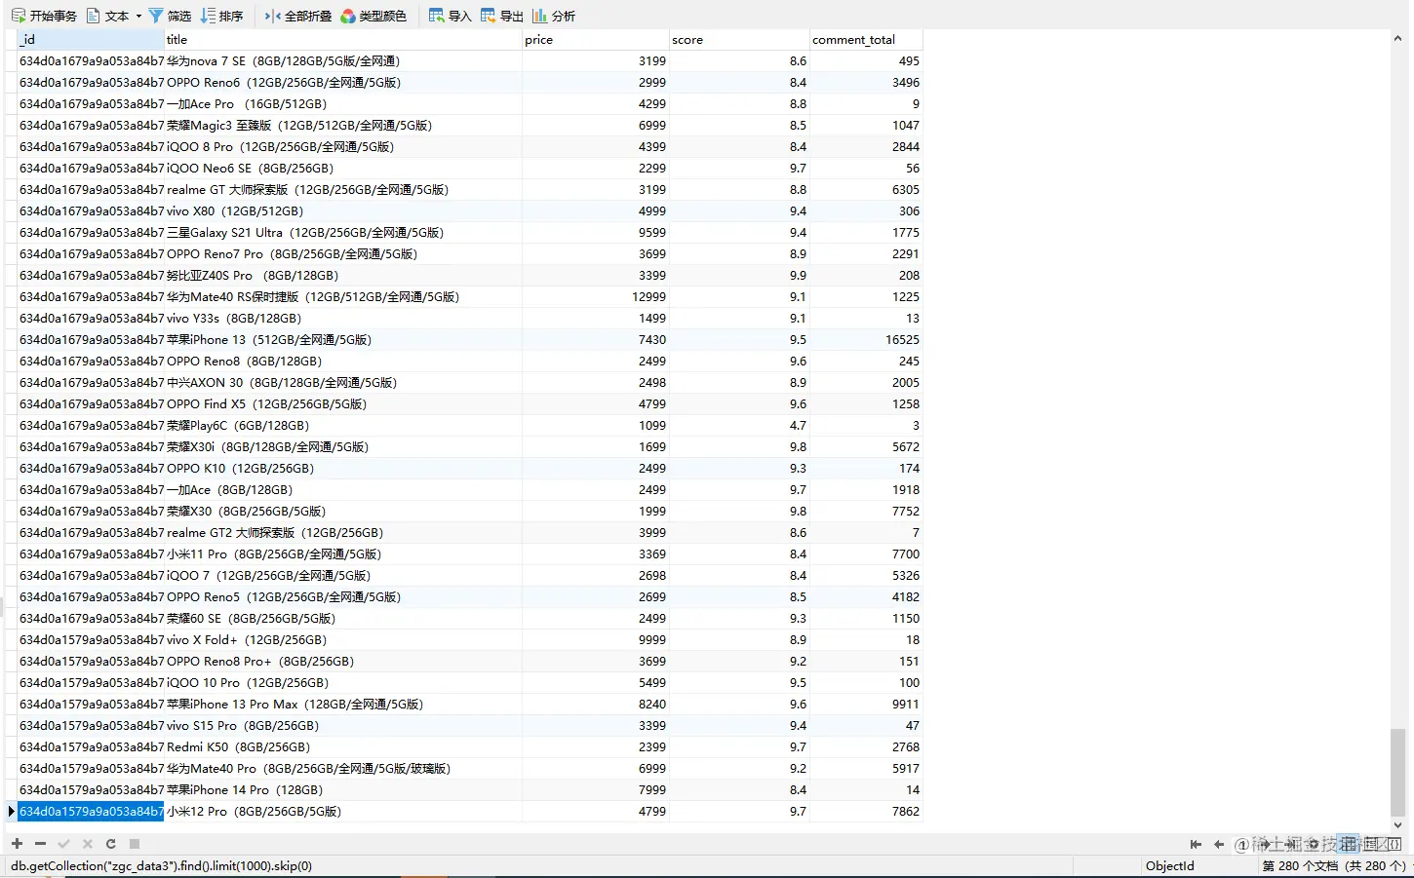The image size is (1414, 878).
Task: Go to the first page of results
Action: point(1196,844)
